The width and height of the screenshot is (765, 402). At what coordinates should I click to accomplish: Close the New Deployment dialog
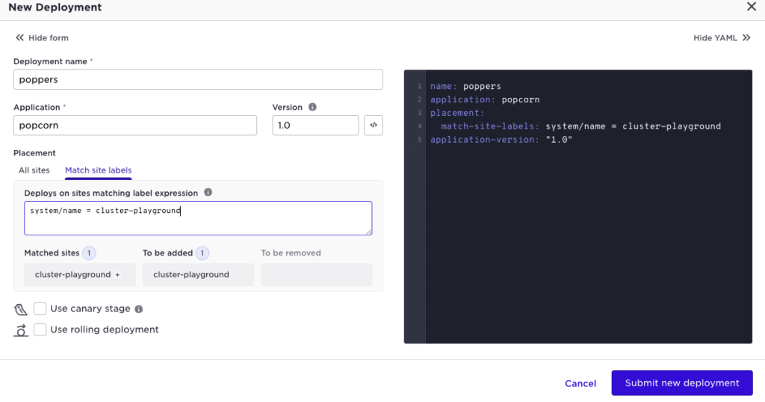pos(751,7)
